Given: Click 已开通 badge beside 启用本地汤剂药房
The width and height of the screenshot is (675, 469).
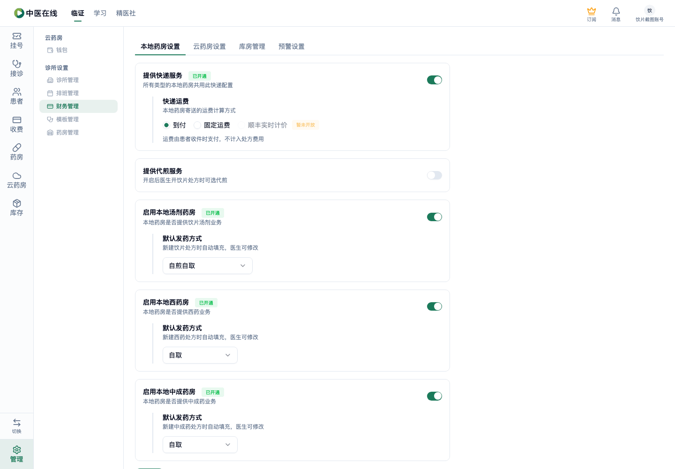Looking at the screenshot, I should pyautogui.click(x=213, y=213).
